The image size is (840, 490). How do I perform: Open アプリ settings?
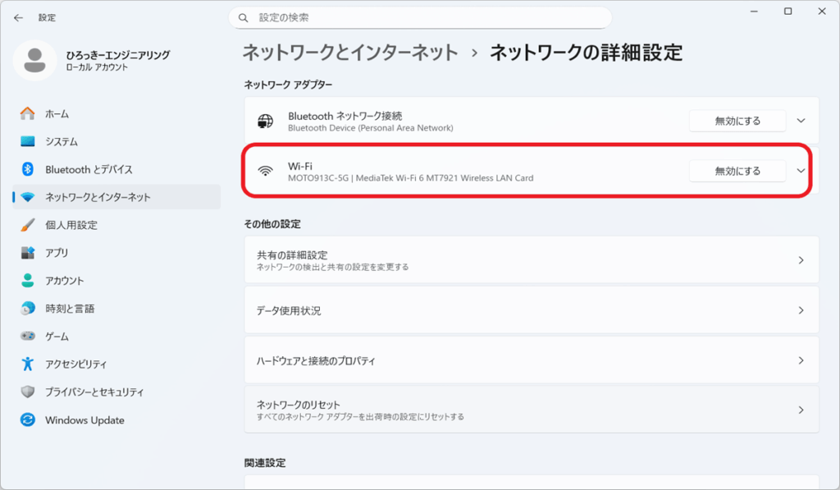pyautogui.click(x=116, y=253)
